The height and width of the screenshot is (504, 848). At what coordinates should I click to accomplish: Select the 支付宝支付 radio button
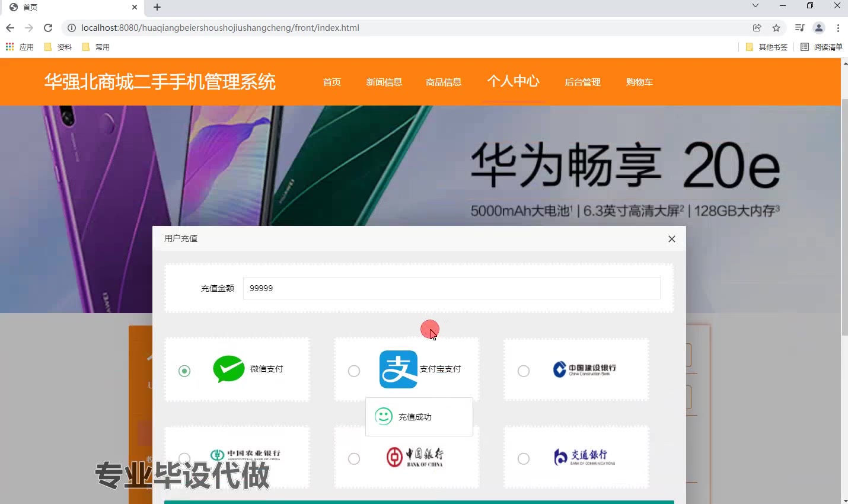tap(354, 371)
